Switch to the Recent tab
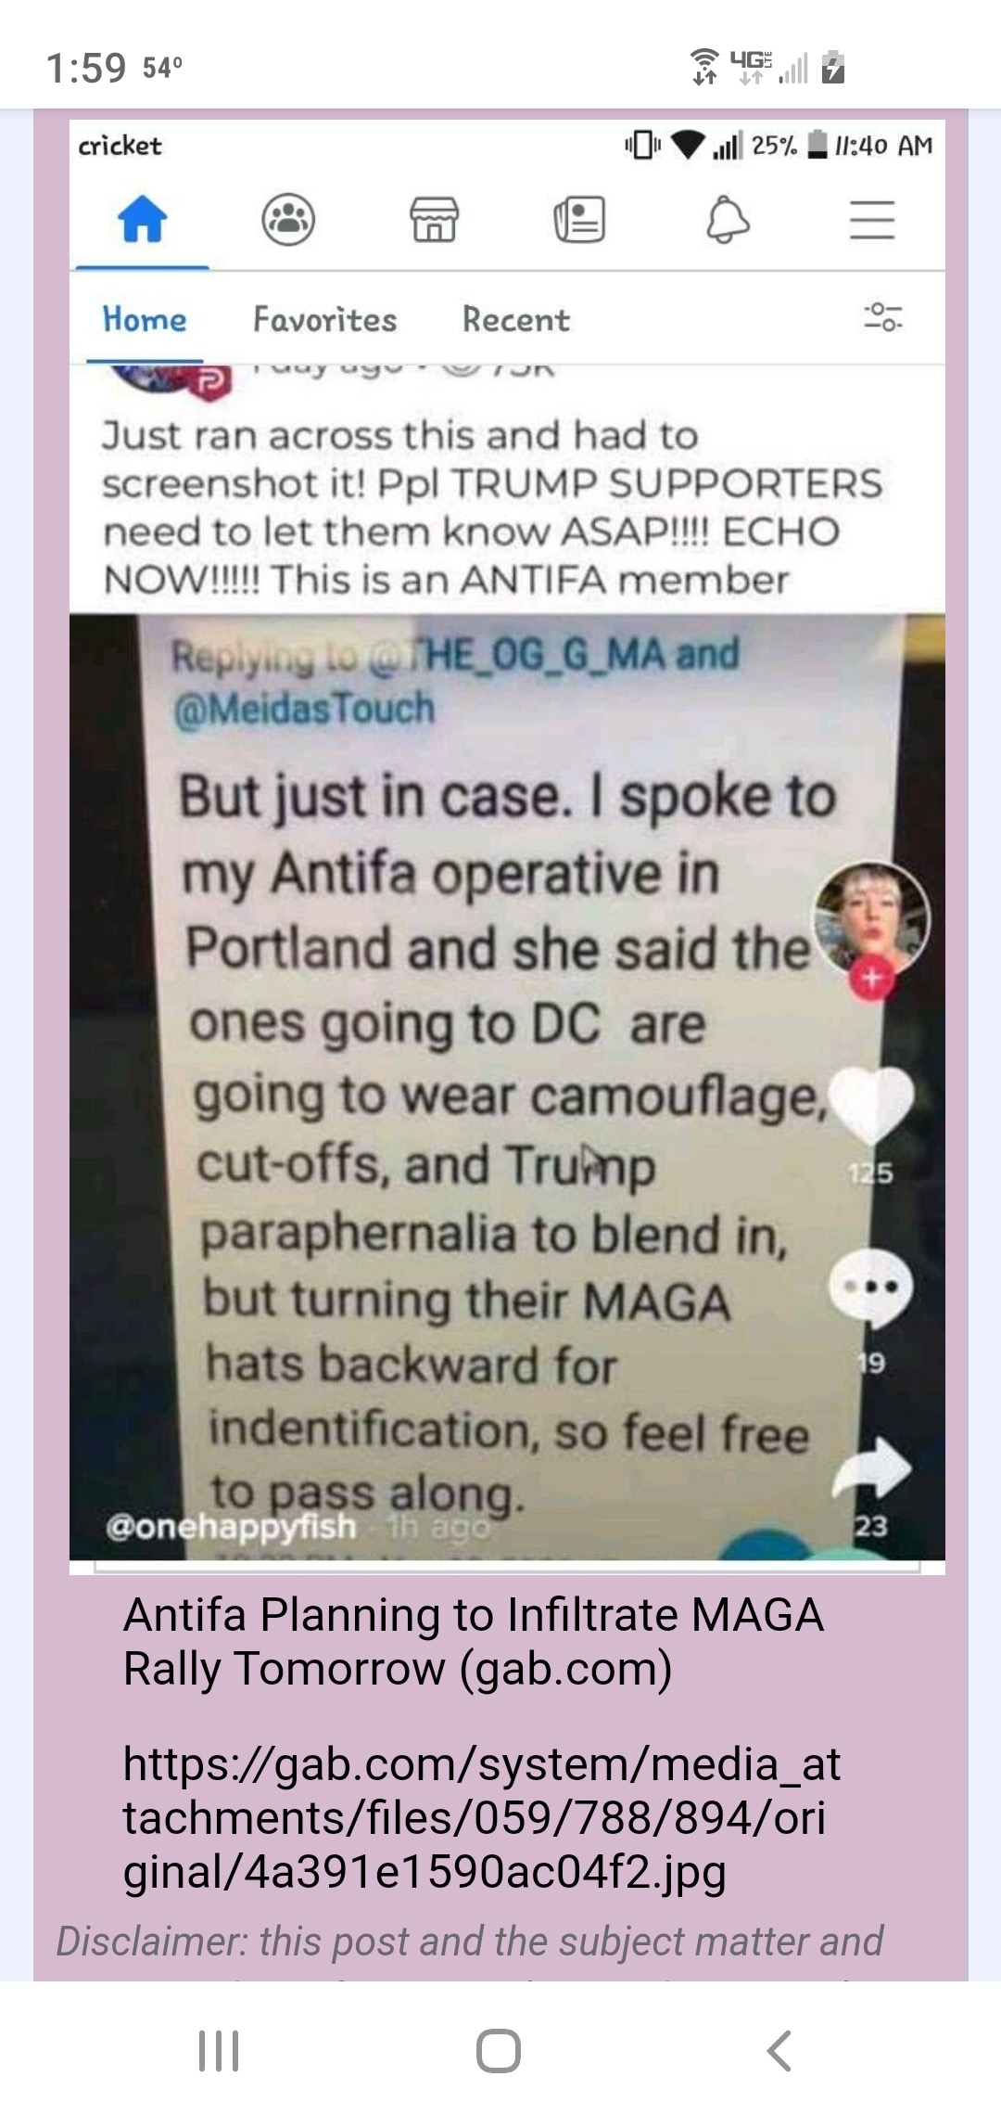The width and height of the screenshot is (1001, 2115). point(516,320)
